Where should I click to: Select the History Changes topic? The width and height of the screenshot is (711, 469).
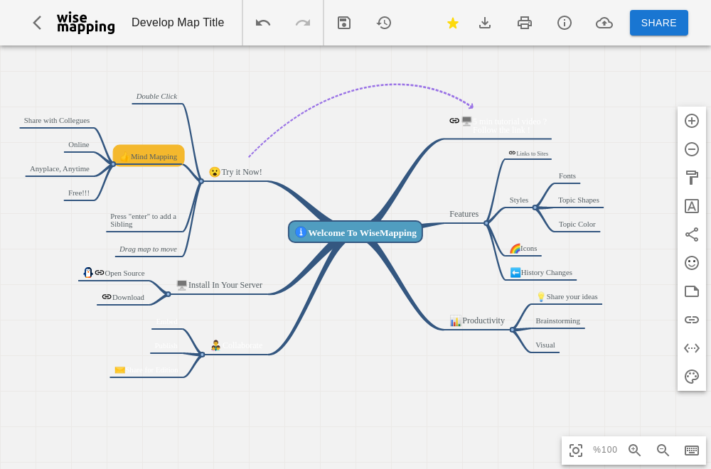coord(541,272)
